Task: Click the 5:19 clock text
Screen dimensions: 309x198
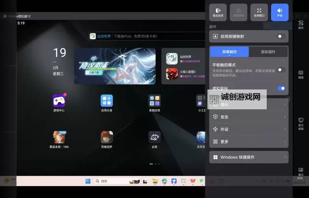Action: (21, 23)
